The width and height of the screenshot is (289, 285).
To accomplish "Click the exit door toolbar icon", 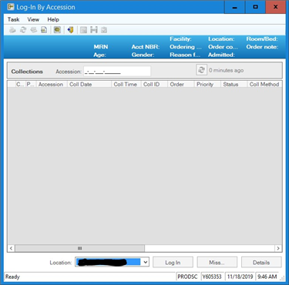I will 70,30.
